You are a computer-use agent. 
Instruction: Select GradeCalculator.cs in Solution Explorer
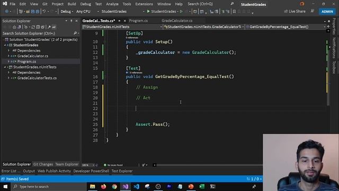pos(33,56)
